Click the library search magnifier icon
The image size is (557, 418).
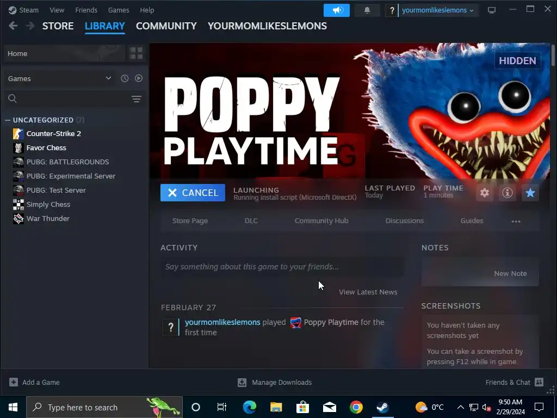[13, 99]
